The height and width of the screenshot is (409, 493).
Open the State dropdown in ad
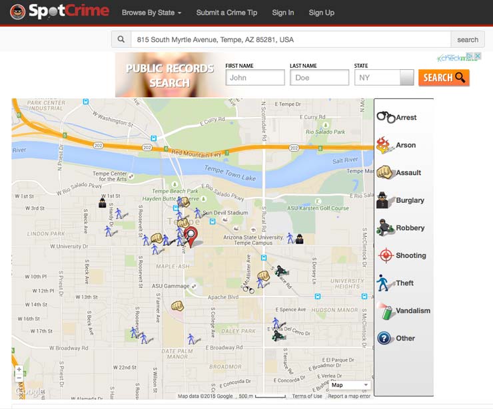(384, 78)
